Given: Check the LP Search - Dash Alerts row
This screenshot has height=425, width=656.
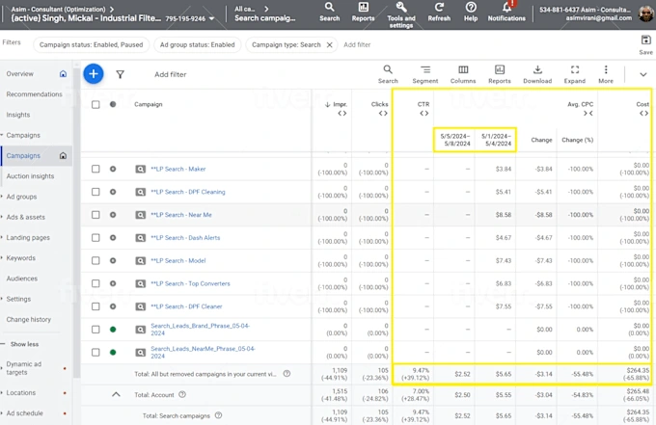Looking at the screenshot, I should [96, 238].
